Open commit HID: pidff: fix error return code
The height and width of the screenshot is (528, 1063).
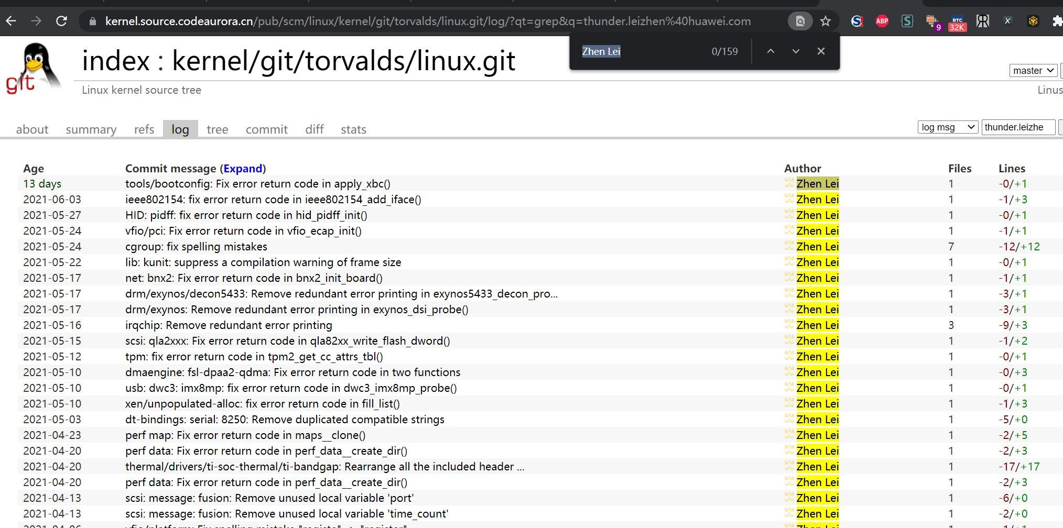pyautogui.click(x=246, y=215)
